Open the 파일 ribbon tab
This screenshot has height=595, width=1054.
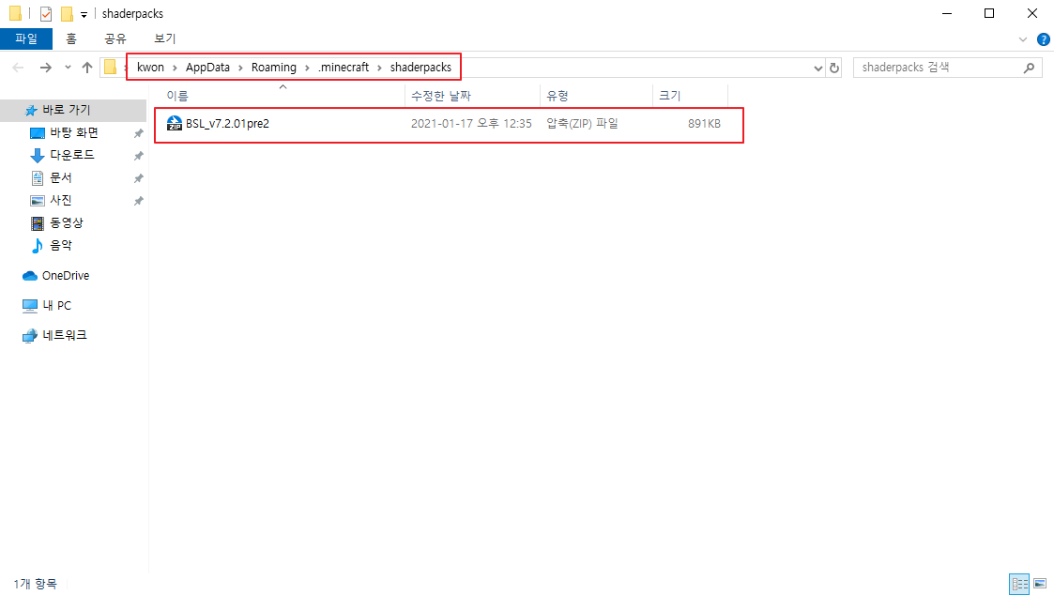(26, 39)
